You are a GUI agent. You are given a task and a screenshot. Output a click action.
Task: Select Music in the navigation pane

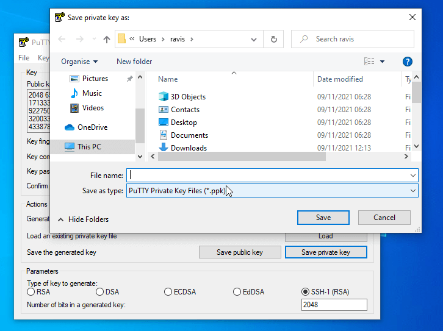click(92, 93)
